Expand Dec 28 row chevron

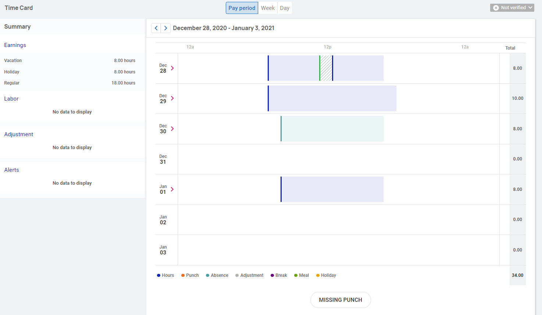tap(172, 68)
